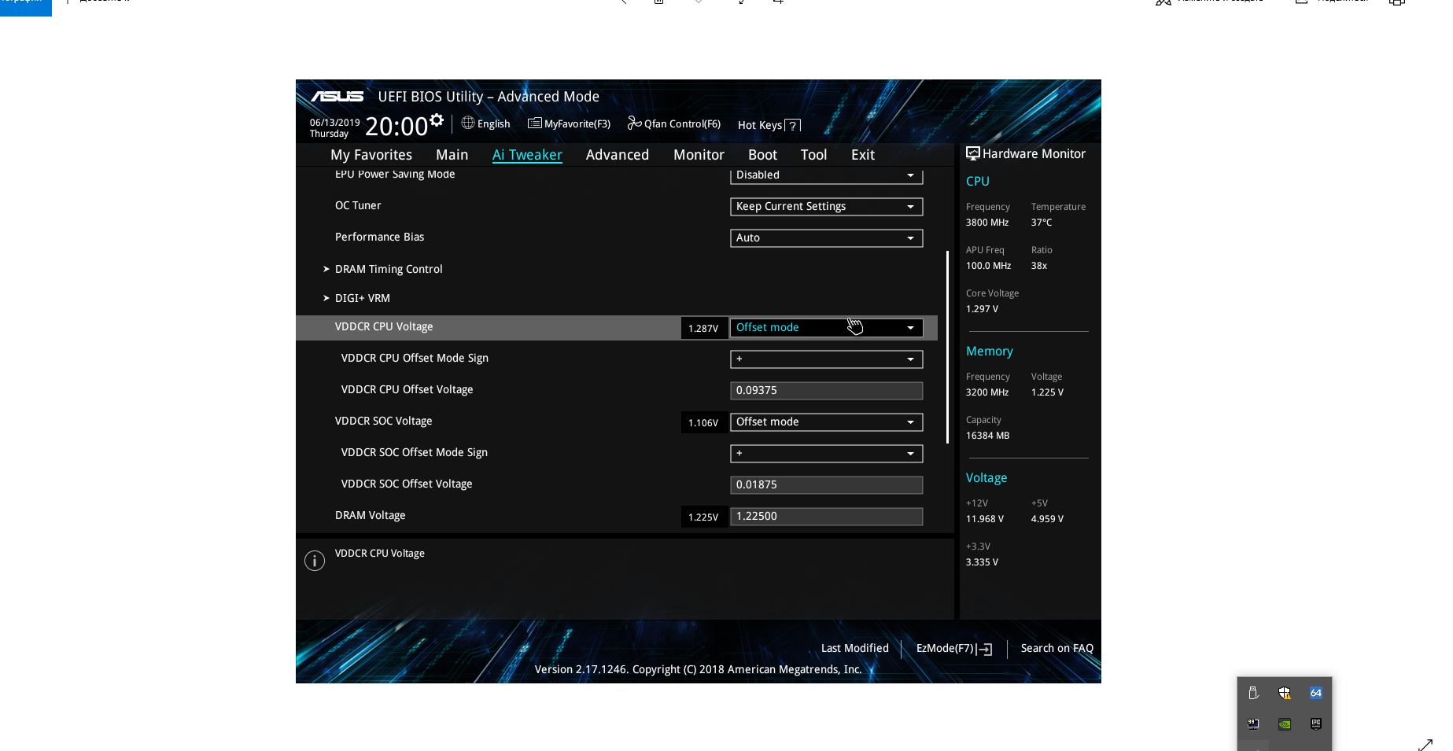Click the info icon beside the help text

[x=315, y=561]
